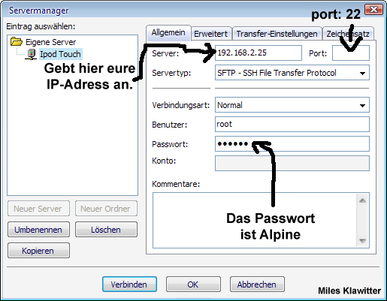Image resolution: width=387 pixels, height=301 pixels.
Task: Click the Verbinden button
Action: click(129, 284)
